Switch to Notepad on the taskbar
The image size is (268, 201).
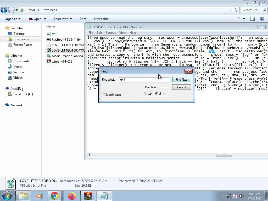pyautogui.click(x=104, y=196)
